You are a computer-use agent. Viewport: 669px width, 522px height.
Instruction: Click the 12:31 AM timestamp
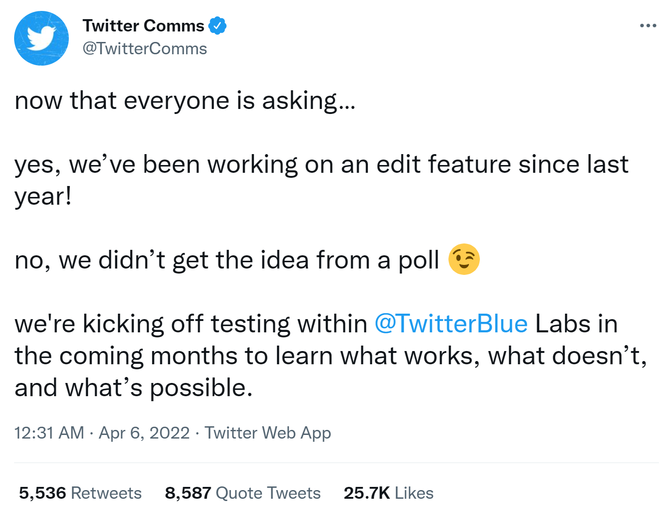49,433
